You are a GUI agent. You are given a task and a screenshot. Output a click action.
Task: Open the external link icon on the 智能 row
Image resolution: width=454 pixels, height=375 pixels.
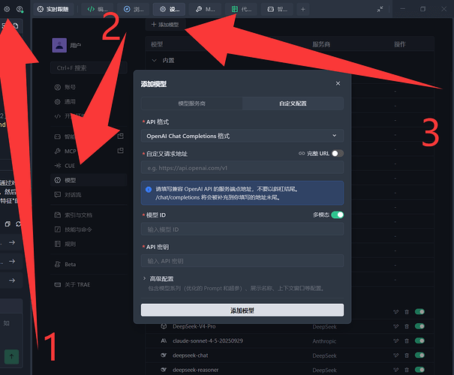pyautogui.click(x=121, y=136)
